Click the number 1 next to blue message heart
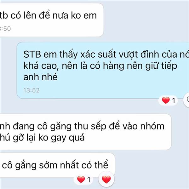The image size is (189, 189). 174,100
